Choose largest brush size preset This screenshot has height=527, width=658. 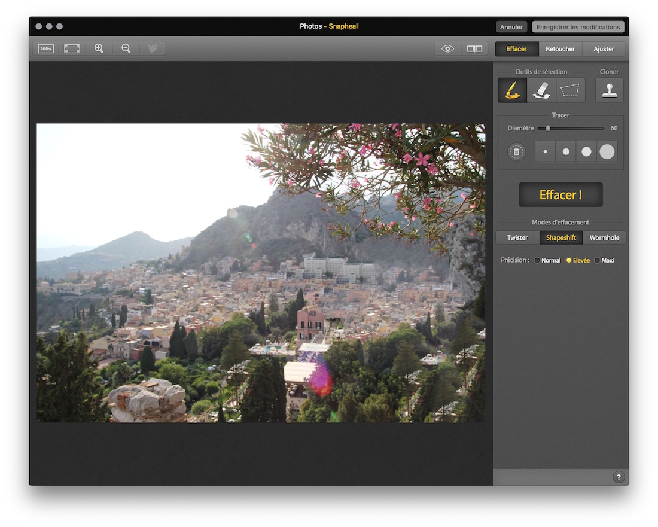click(607, 151)
